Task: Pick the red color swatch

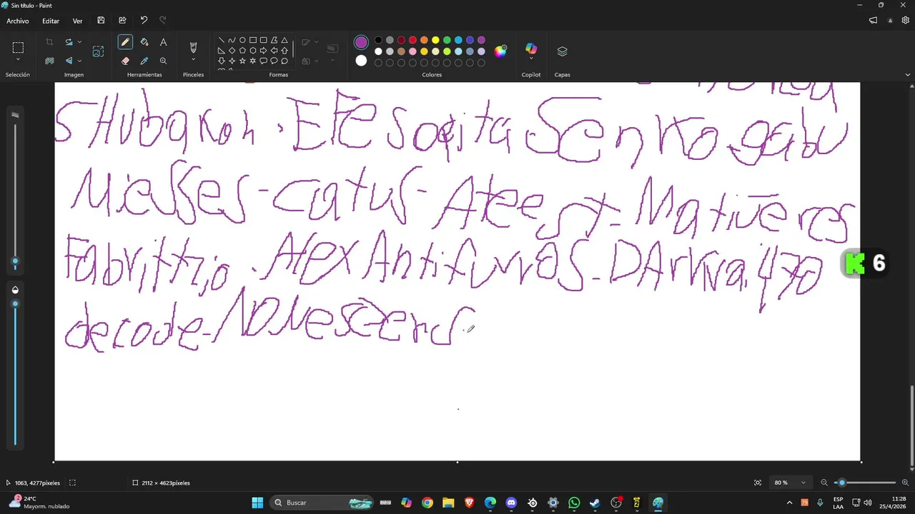Action: (x=412, y=40)
